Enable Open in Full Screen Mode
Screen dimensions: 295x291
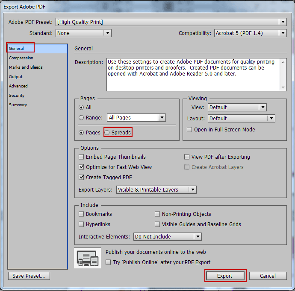tap(189, 130)
